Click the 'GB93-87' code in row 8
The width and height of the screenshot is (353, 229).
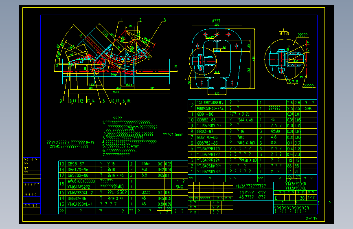205,131
